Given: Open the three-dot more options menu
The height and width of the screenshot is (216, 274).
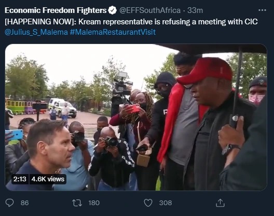Looking at the screenshot, I should (x=262, y=10).
